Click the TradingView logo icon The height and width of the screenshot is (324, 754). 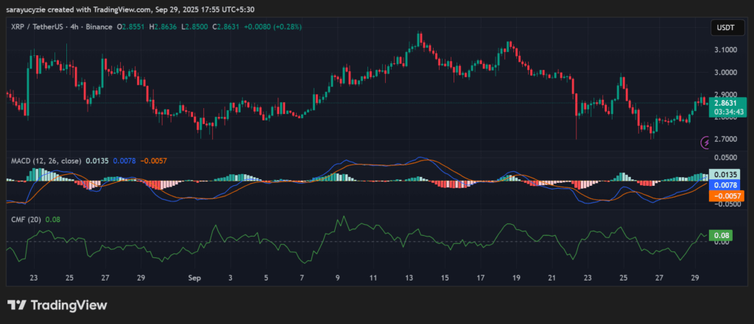pyautogui.click(x=16, y=305)
